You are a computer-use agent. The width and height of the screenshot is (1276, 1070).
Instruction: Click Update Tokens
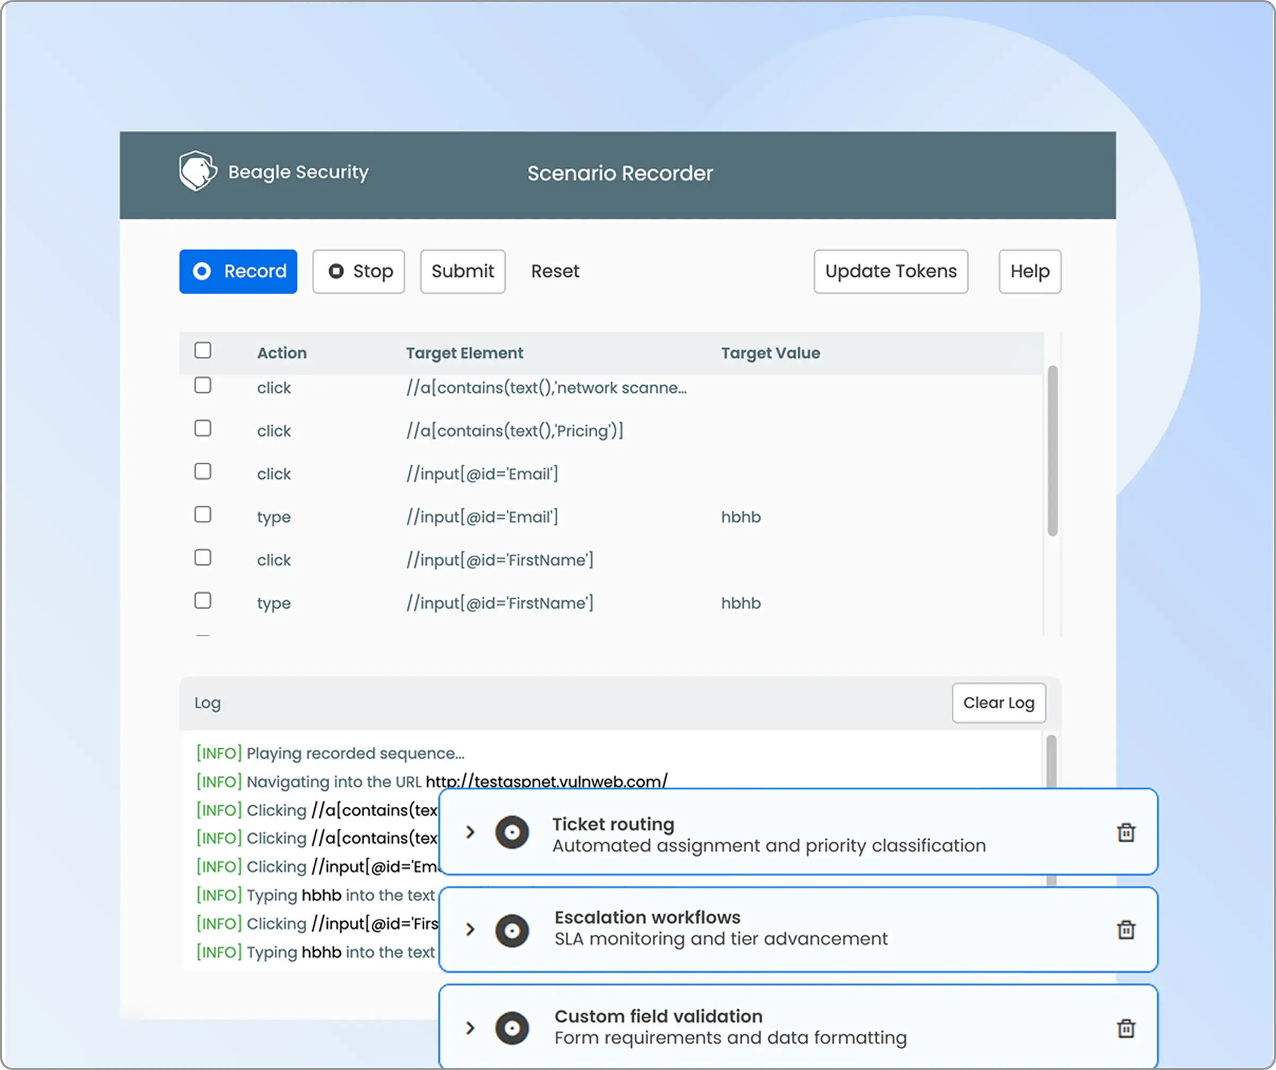click(890, 272)
